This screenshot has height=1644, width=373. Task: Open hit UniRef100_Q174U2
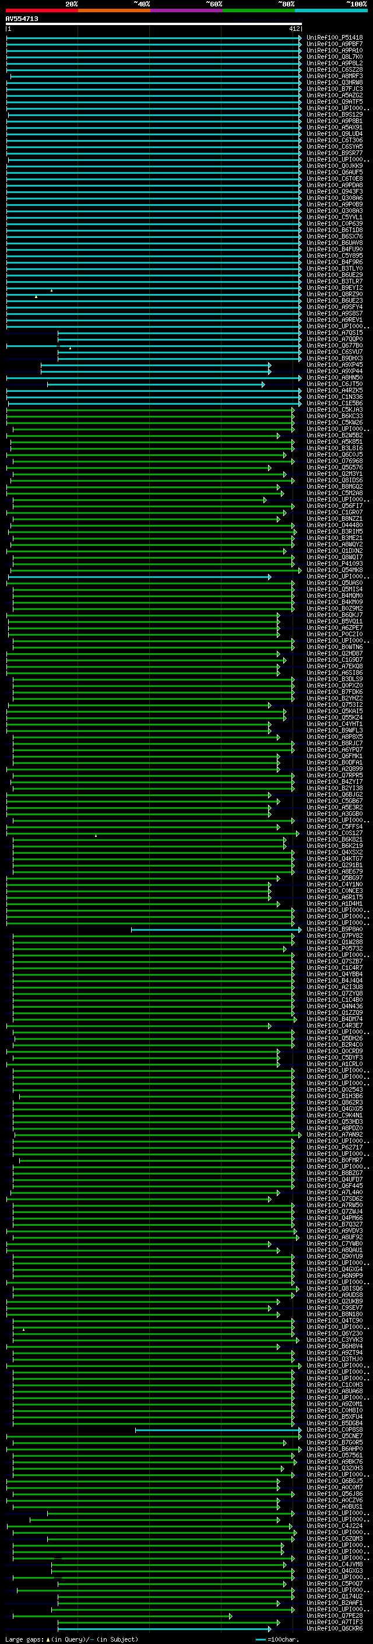pyautogui.click(x=335, y=1596)
